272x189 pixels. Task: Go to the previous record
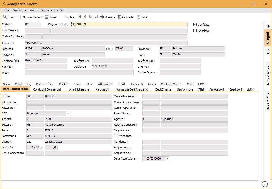pos(85,17)
